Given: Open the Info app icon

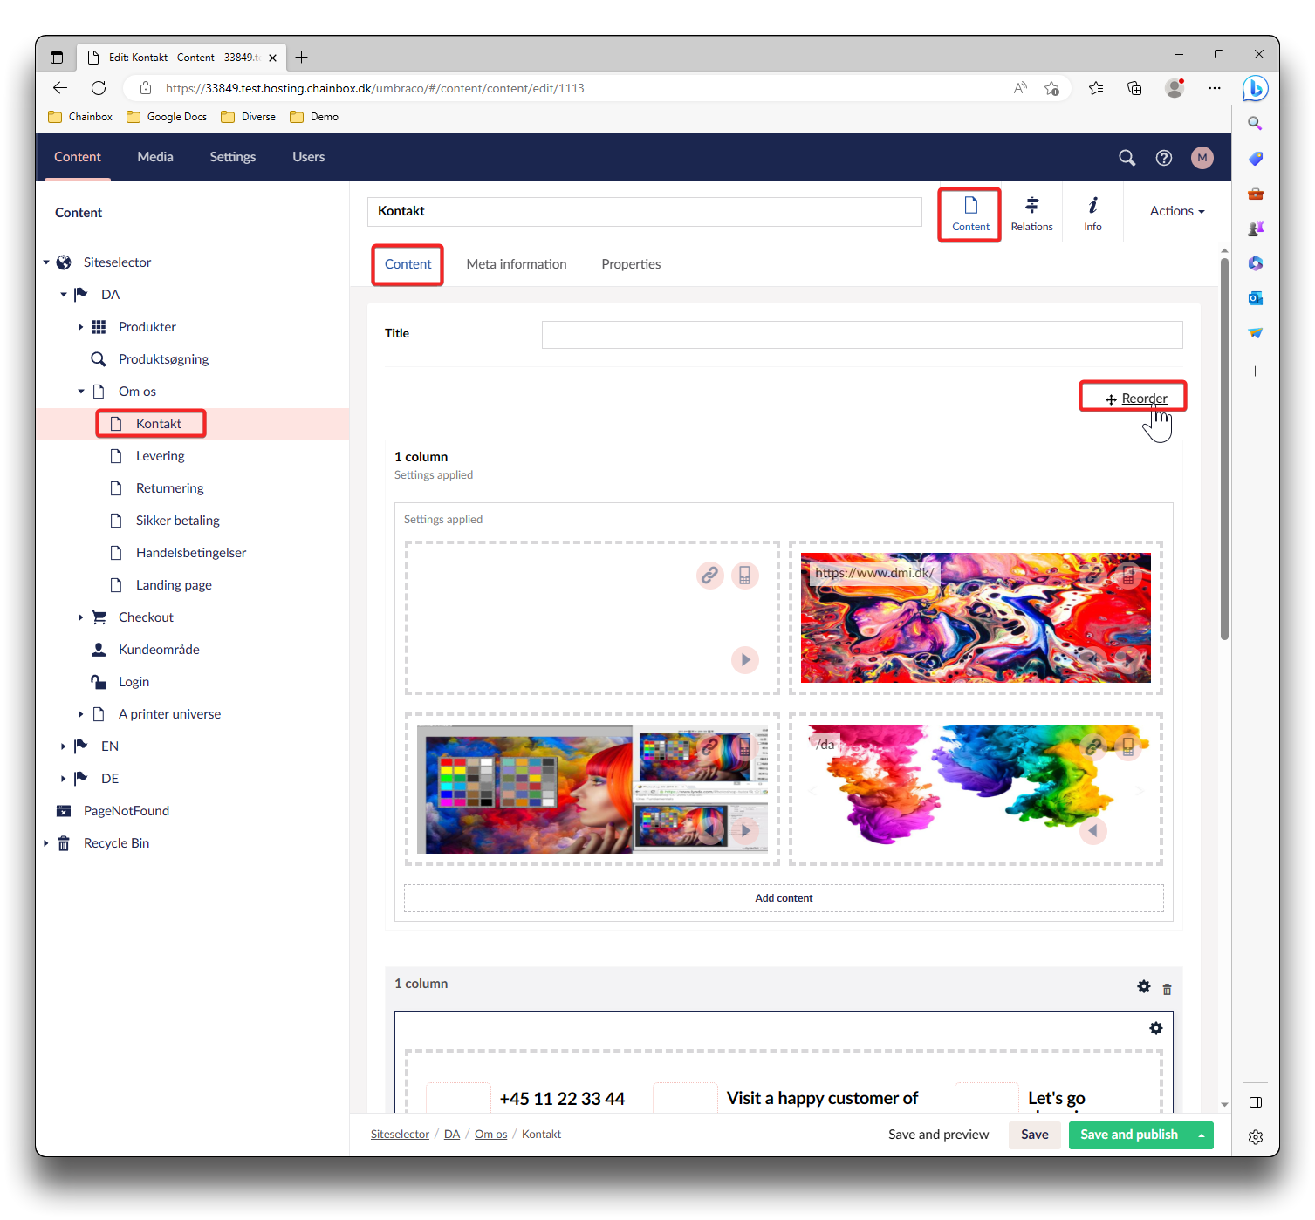Looking at the screenshot, I should [x=1092, y=215].
